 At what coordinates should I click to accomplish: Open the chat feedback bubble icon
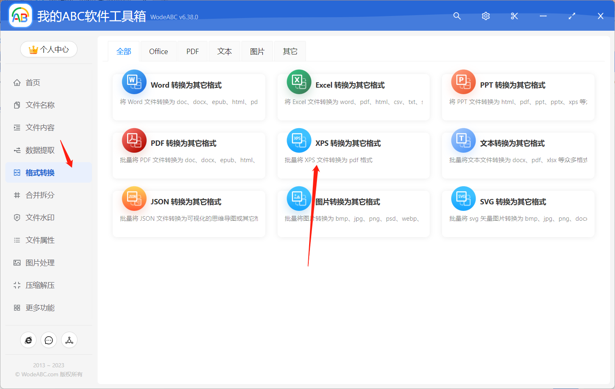[x=49, y=340]
